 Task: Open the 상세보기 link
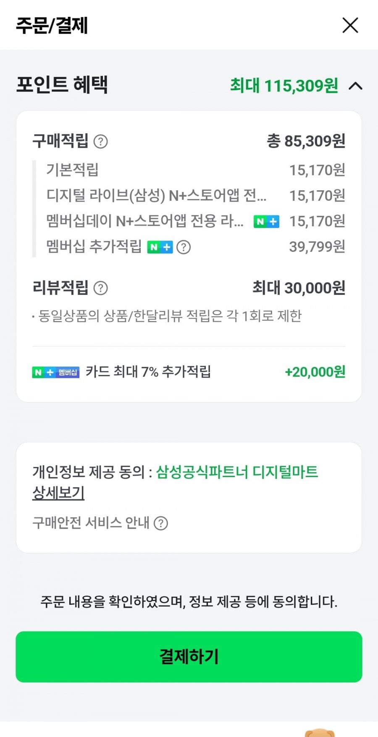(58, 493)
